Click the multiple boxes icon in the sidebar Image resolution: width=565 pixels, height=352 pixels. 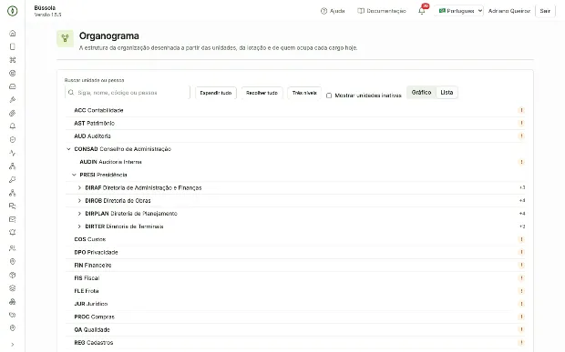[12, 302]
